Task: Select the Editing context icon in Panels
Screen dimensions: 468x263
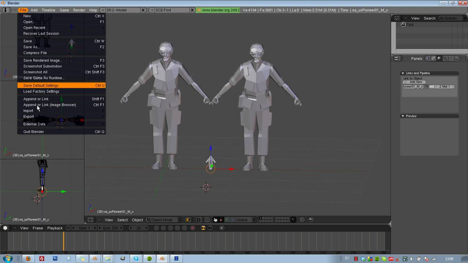Action: click(x=451, y=58)
